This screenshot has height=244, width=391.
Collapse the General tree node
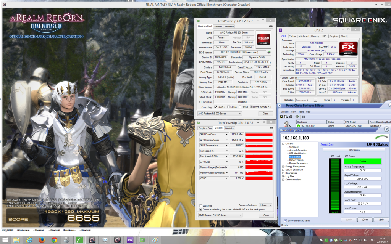tap(283, 144)
